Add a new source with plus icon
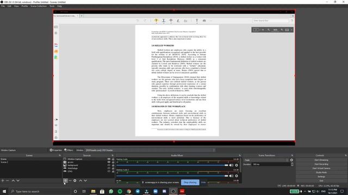The image size is (348, 195). click(x=65, y=180)
